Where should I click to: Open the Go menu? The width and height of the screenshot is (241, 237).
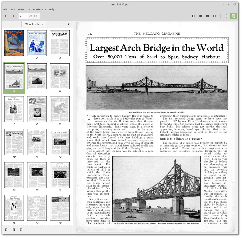coord(28,9)
